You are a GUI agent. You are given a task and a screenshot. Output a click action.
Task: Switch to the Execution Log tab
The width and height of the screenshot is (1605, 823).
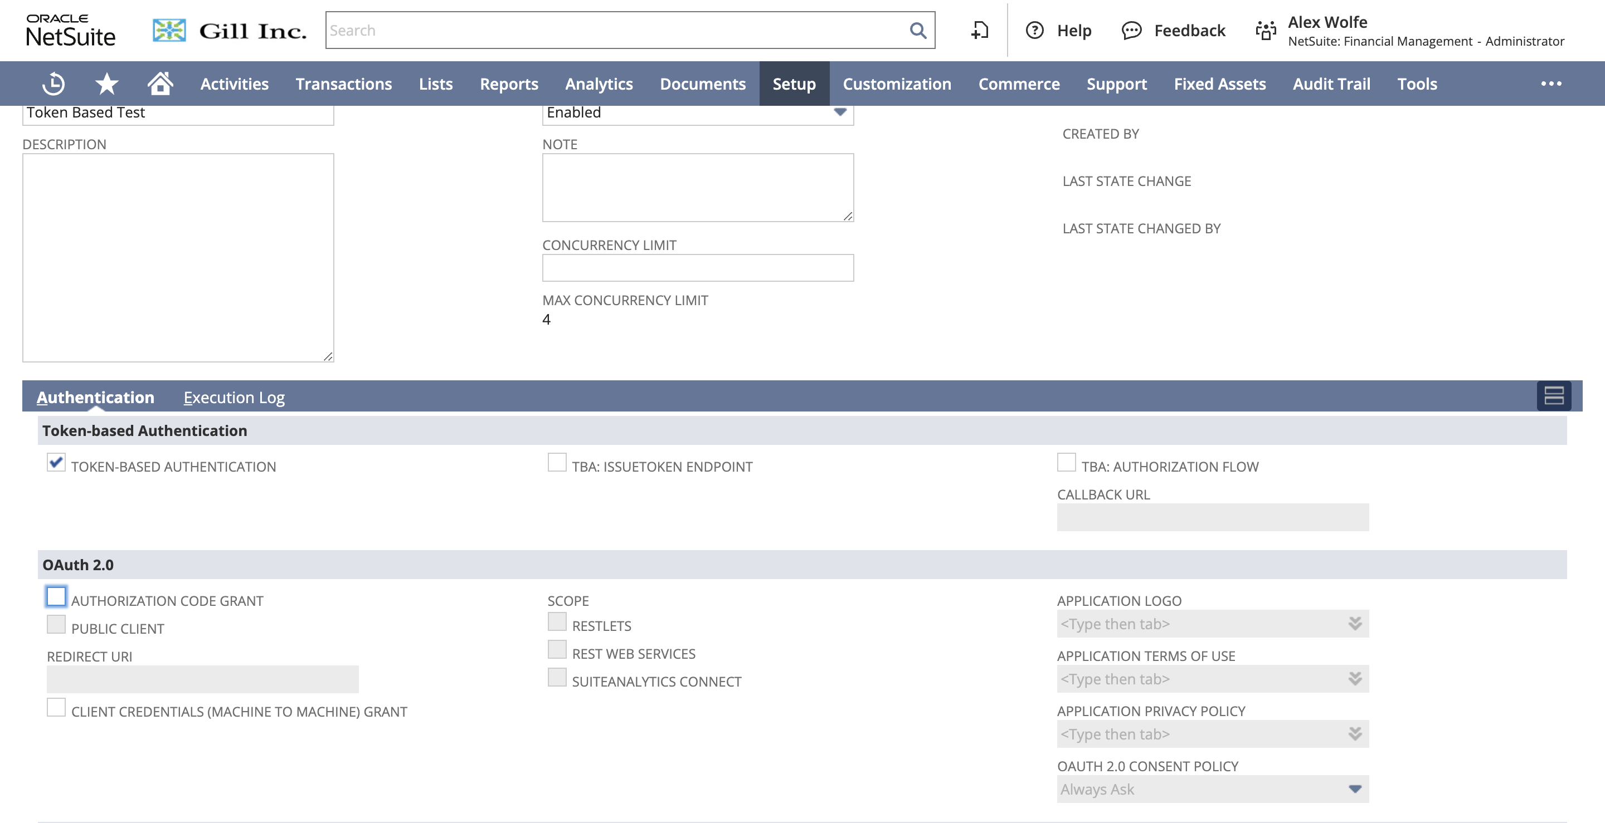[x=234, y=397]
